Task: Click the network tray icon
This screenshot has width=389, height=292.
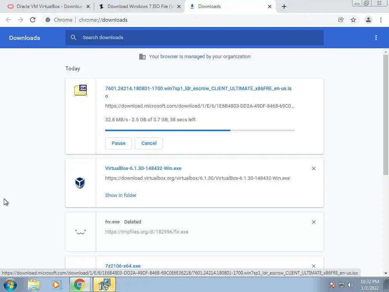Action: (x=342, y=285)
